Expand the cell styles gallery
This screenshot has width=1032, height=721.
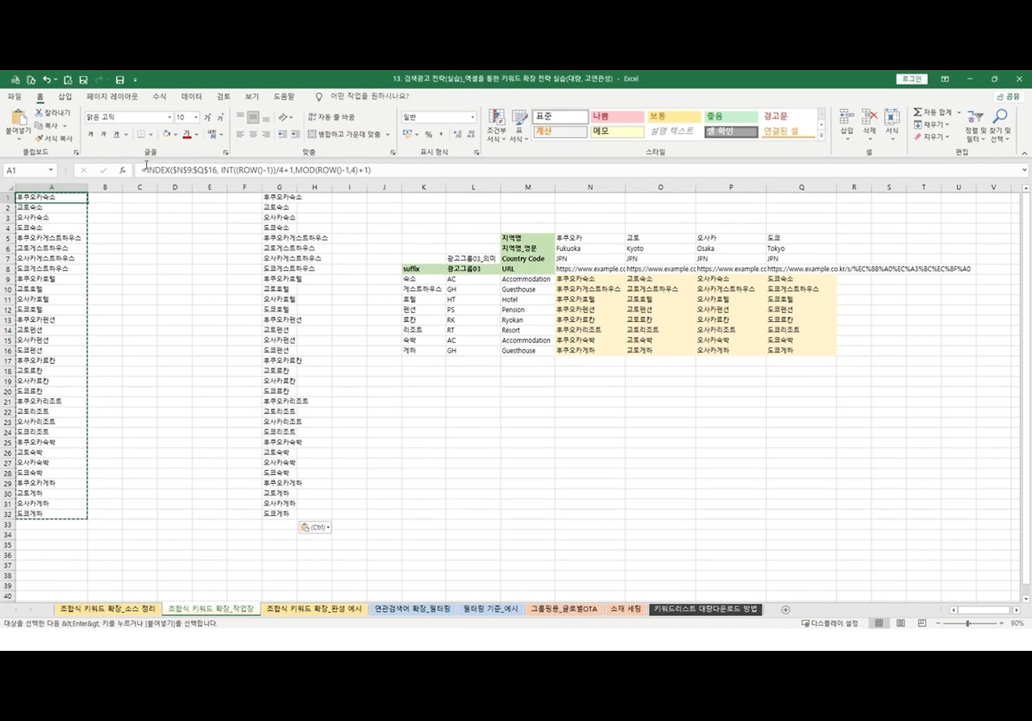pyautogui.click(x=822, y=135)
